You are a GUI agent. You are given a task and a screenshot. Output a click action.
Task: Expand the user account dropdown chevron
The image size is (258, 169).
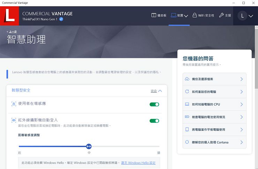coord(251,16)
